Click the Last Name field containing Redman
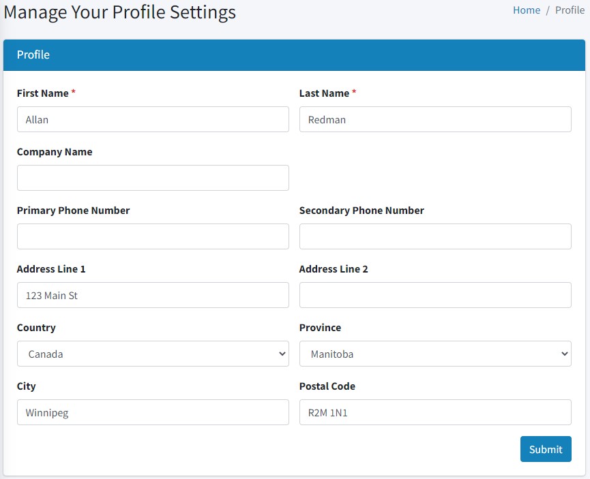The width and height of the screenshot is (590, 479). click(435, 119)
